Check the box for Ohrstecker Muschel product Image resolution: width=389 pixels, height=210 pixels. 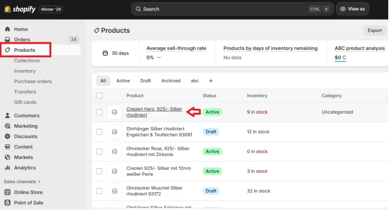(x=99, y=191)
